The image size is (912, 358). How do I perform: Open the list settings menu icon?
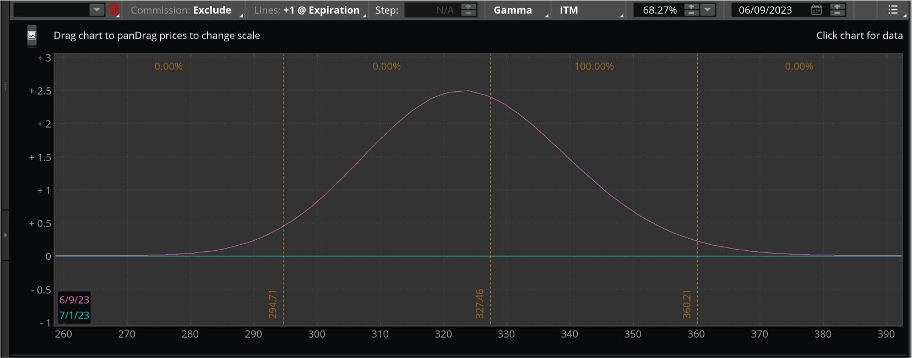click(x=893, y=10)
